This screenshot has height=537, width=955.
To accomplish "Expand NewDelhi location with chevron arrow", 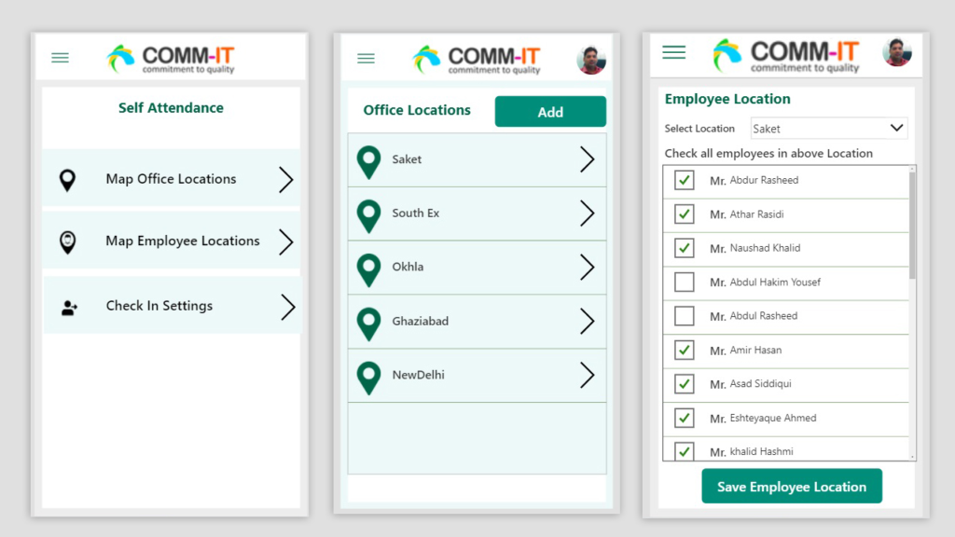I will coord(587,375).
